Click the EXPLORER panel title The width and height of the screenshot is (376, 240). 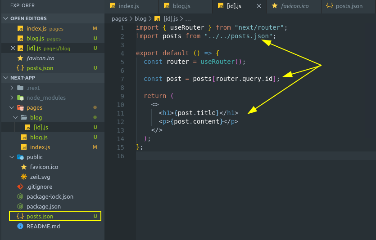[23, 5]
